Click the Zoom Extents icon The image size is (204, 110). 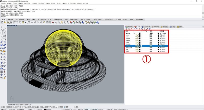[x=41, y=22]
